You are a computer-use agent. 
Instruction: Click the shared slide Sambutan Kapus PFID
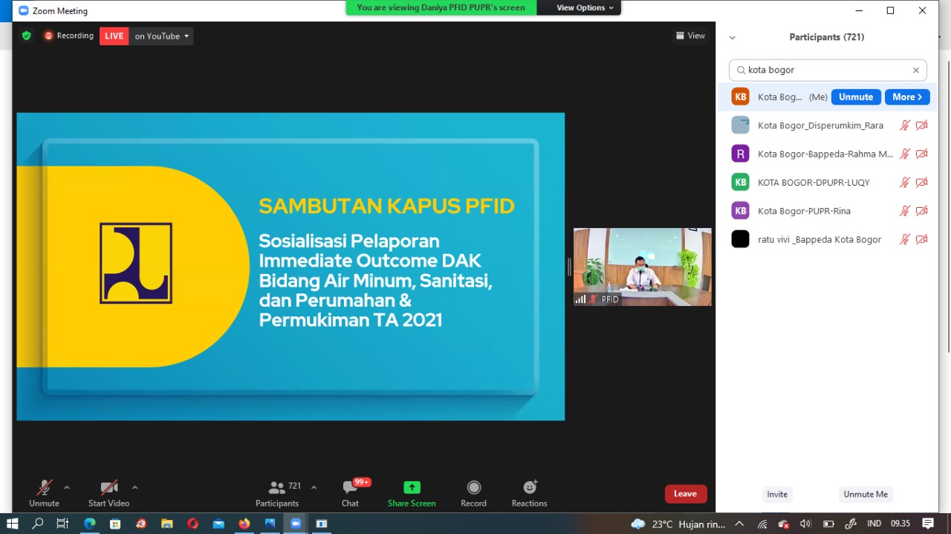tap(291, 267)
